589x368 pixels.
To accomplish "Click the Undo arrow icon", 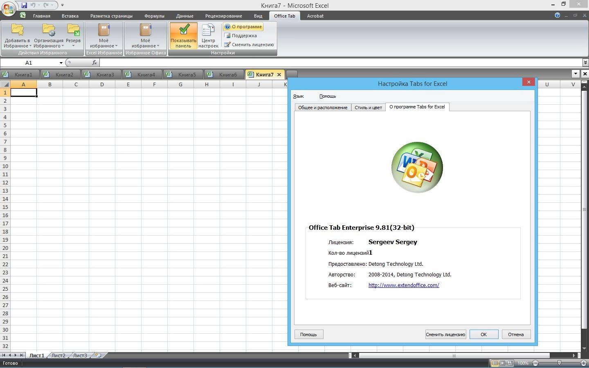I will click(33, 5).
